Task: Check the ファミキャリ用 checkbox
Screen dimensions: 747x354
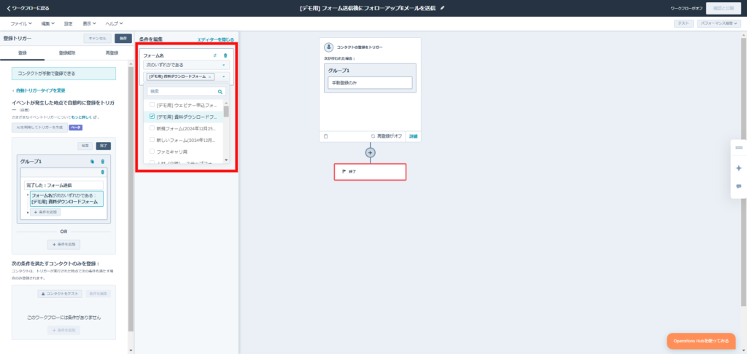Action: pyautogui.click(x=152, y=152)
